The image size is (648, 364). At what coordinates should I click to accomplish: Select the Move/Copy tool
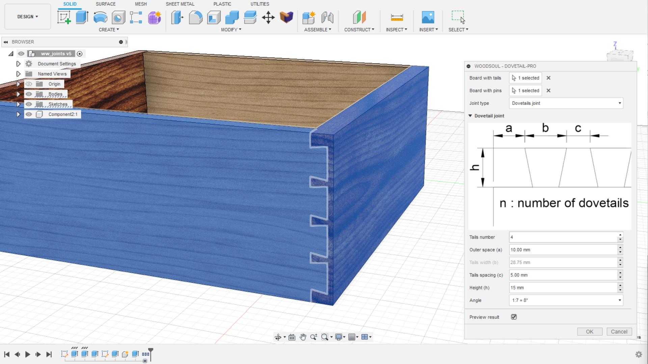coord(269,18)
